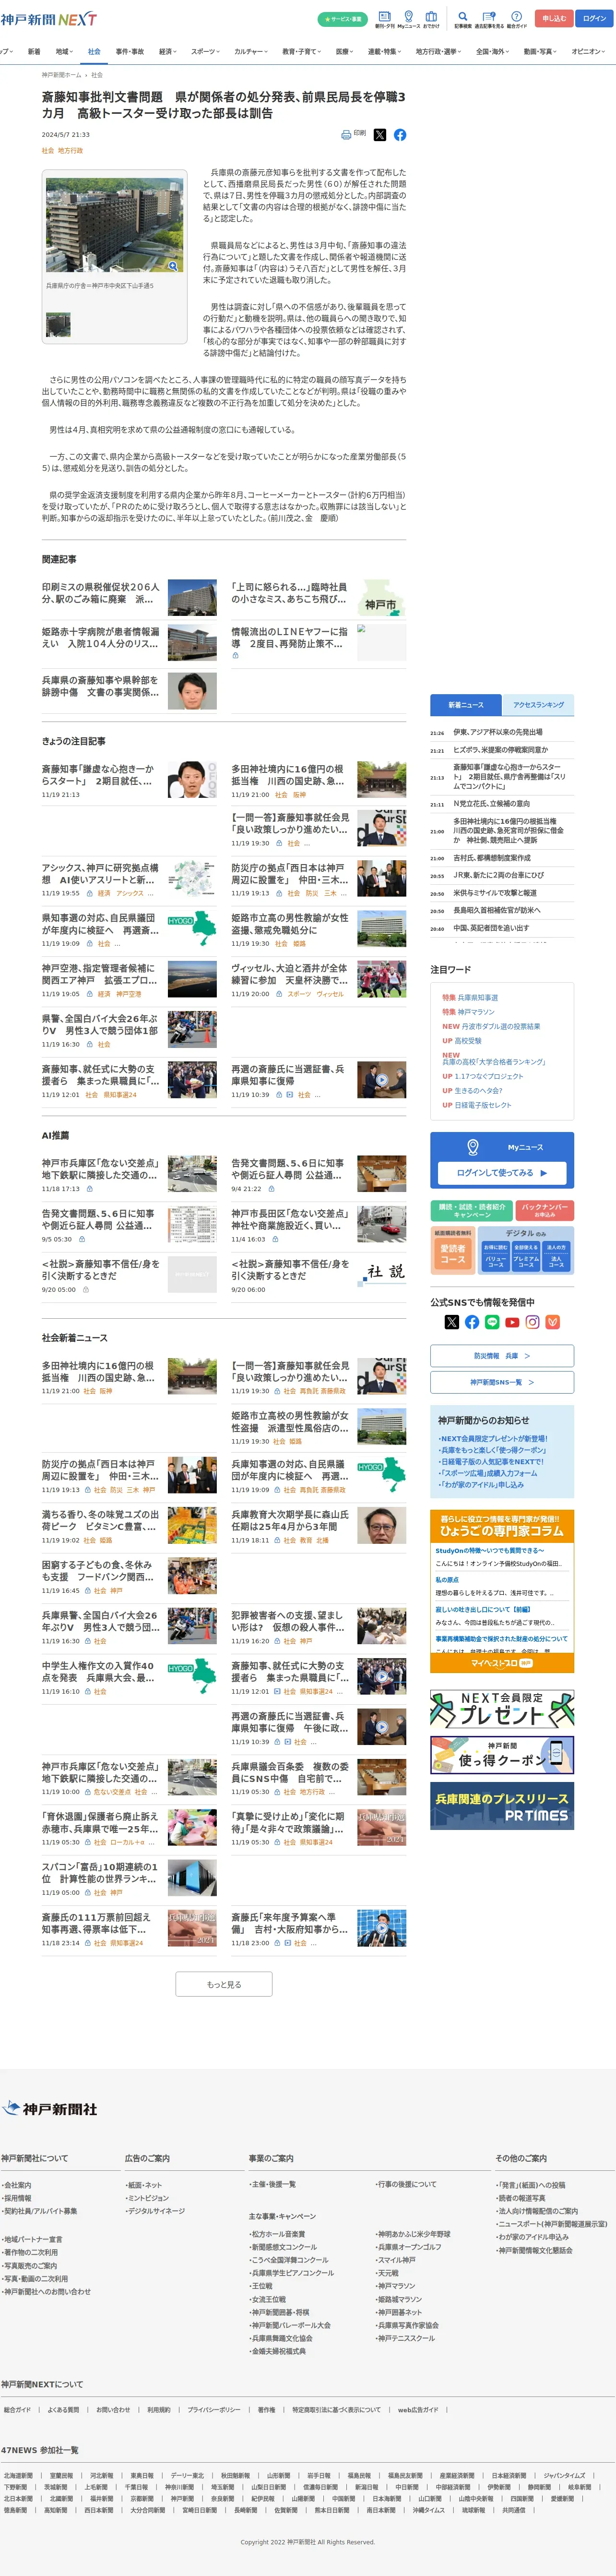
Task: Open ranking item 吉村氏、都構想制度案作成
Action: 492,858
